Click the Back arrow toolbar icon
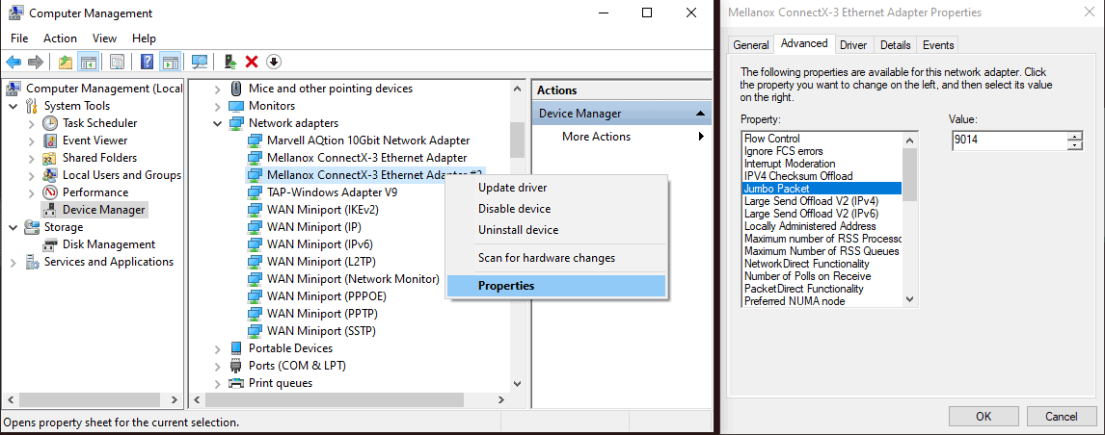This screenshot has width=1105, height=435. (x=13, y=62)
